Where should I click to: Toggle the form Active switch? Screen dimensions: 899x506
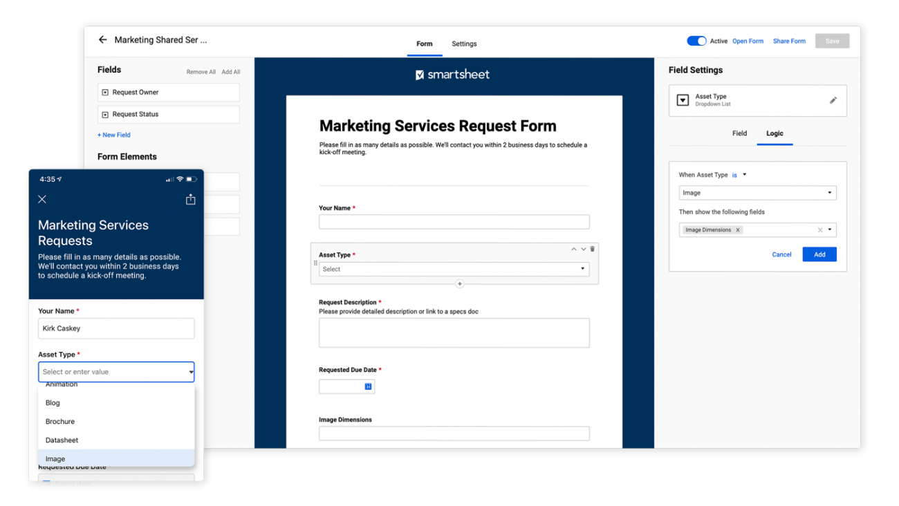(696, 41)
